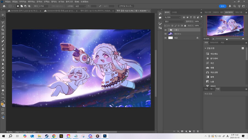Image resolution: width=248 pixels, height=139 pixels.
Task: Add a 흑백 black and white adjustment
Action: pyautogui.click(x=210, y=77)
